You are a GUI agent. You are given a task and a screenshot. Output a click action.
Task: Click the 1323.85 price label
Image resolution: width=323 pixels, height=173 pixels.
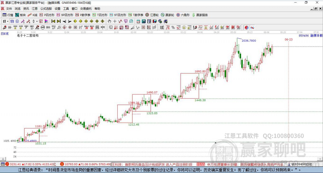(152, 113)
